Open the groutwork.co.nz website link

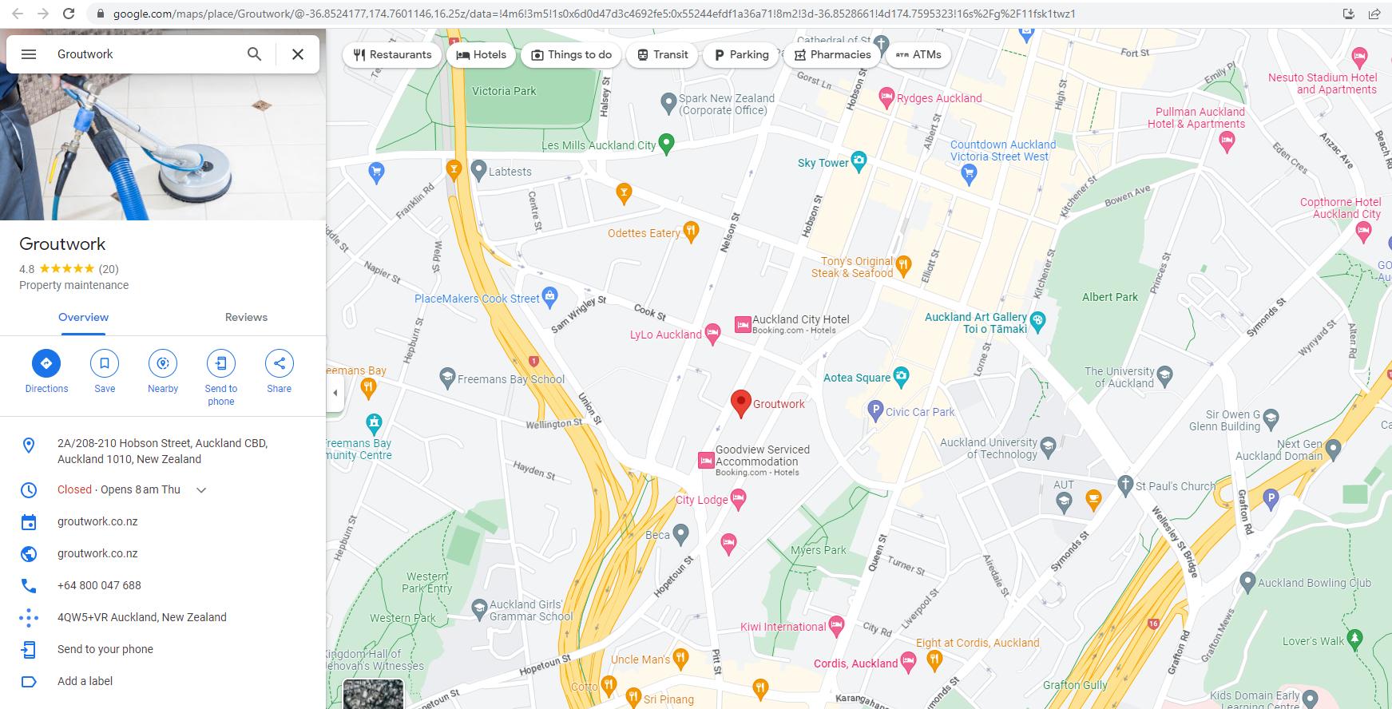[x=97, y=553]
